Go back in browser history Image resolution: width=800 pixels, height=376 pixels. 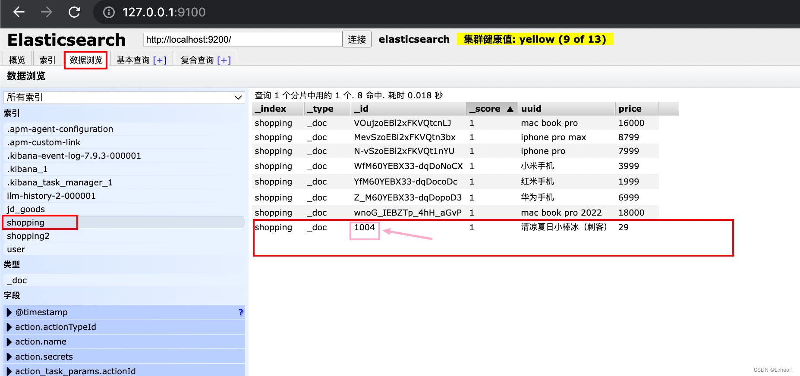coord(19,12)
